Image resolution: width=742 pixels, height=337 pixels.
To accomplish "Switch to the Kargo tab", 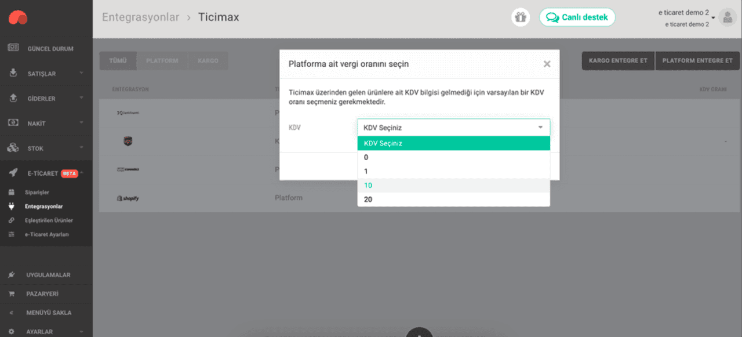I will (208, 61).
